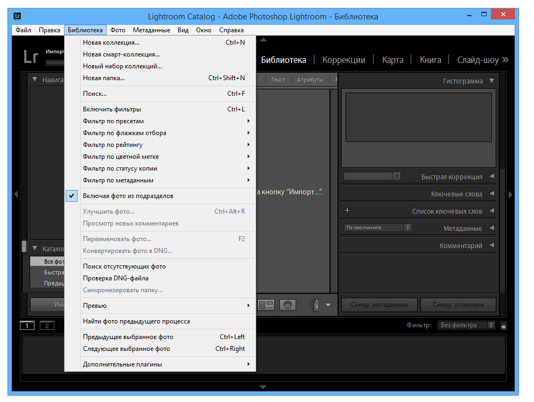
Task: Collapse left panel with side arrow
Action: click(16, 194)
